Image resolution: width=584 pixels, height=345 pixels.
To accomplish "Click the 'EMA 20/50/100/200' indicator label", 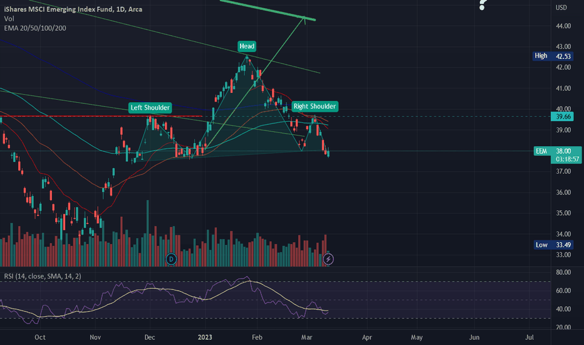I will point(35,28).
